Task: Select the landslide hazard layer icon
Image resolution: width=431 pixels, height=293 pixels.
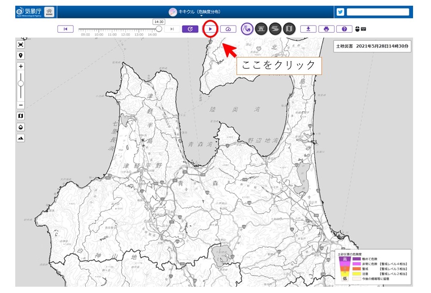Action: (x=247, y=29)
